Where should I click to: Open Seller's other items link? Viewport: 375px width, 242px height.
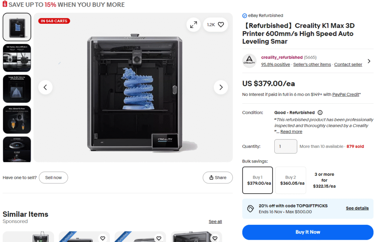coord(312,64)
